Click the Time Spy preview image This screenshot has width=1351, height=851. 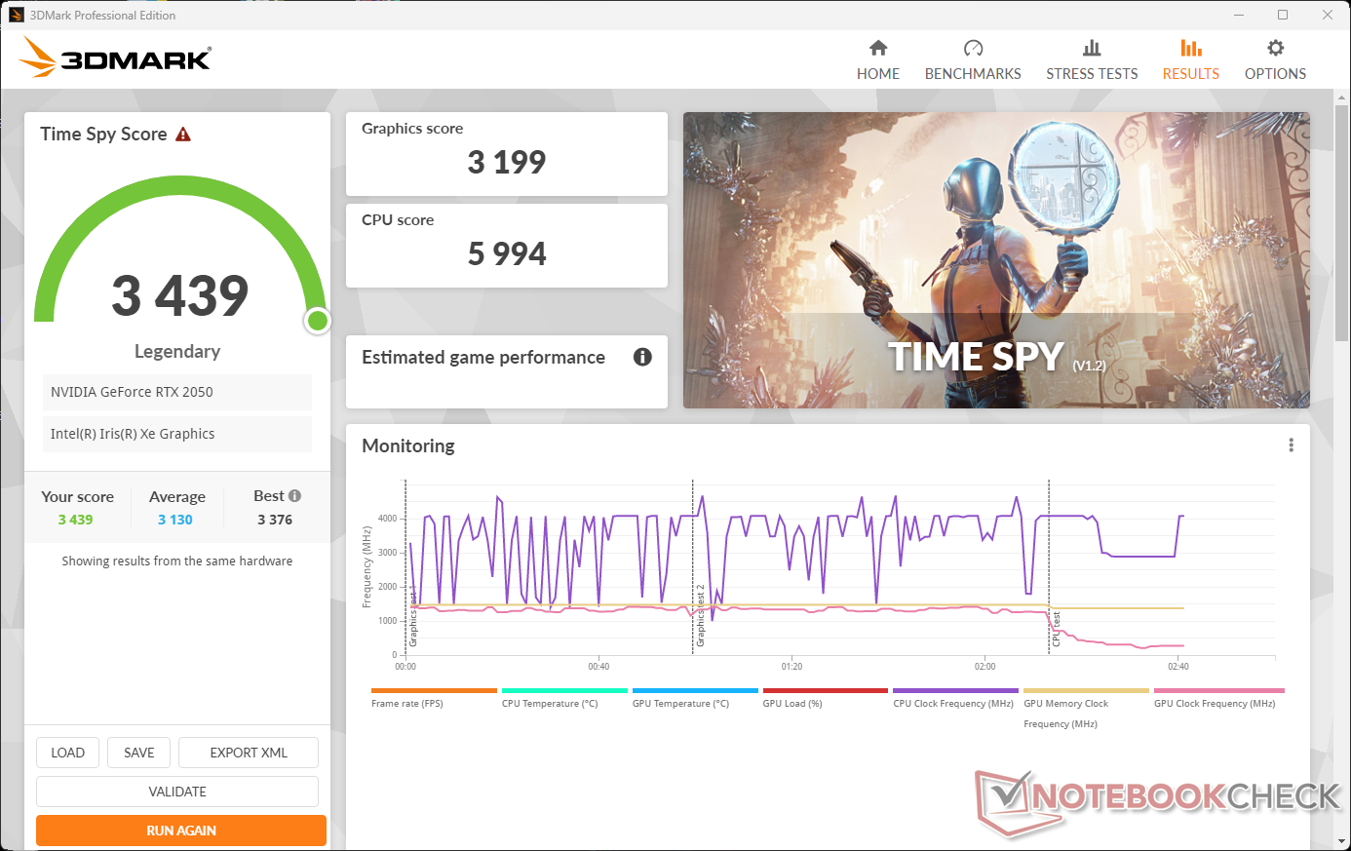995,259
